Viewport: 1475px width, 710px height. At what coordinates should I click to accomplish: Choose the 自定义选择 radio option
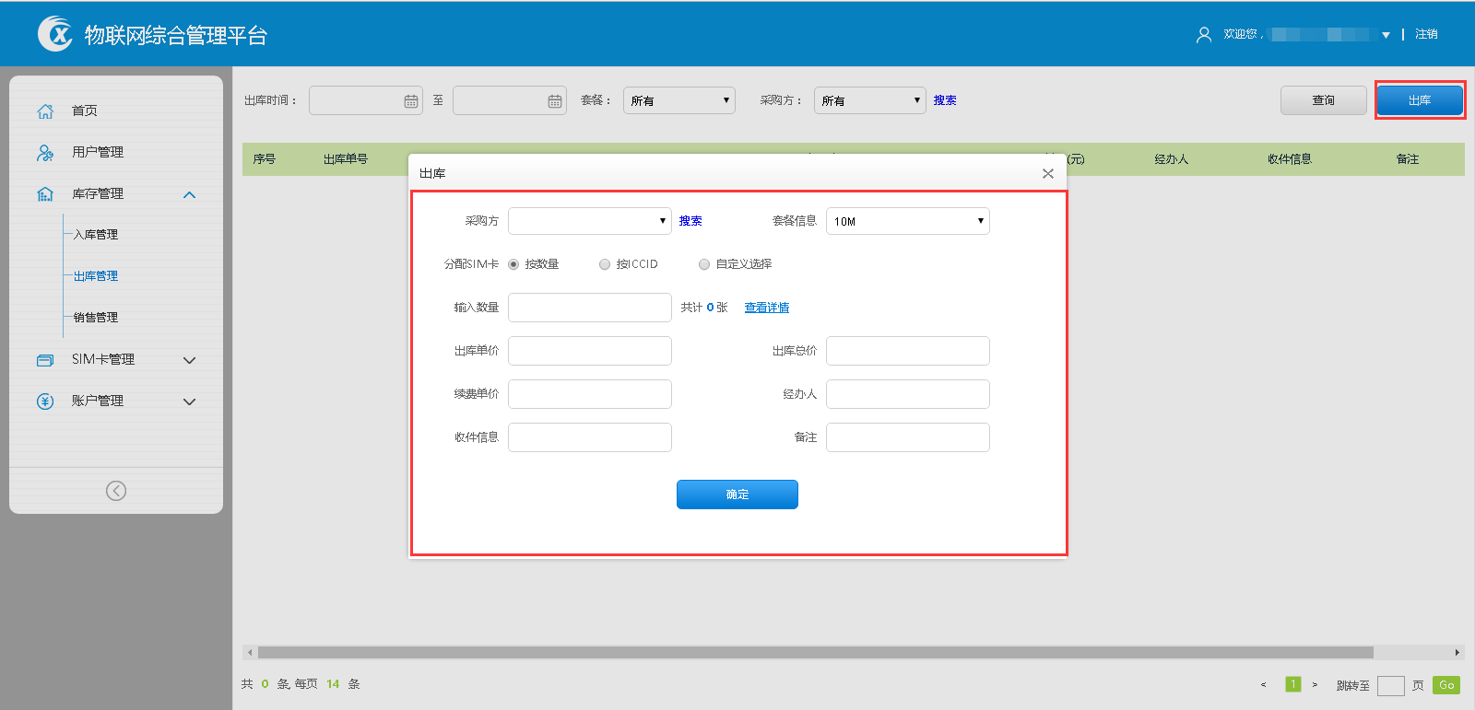(x=704, y=264)
